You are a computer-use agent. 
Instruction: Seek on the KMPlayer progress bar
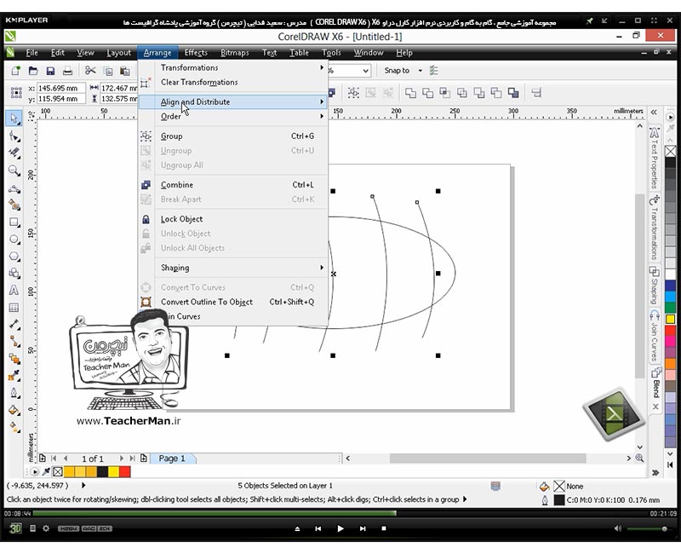coord(340,513)
